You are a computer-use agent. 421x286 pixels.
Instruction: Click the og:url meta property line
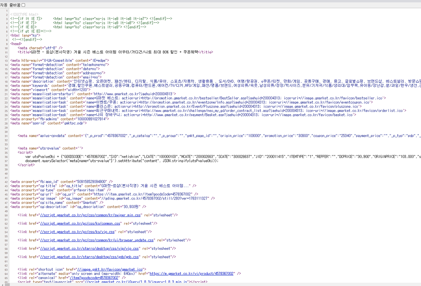click(104, 194)
